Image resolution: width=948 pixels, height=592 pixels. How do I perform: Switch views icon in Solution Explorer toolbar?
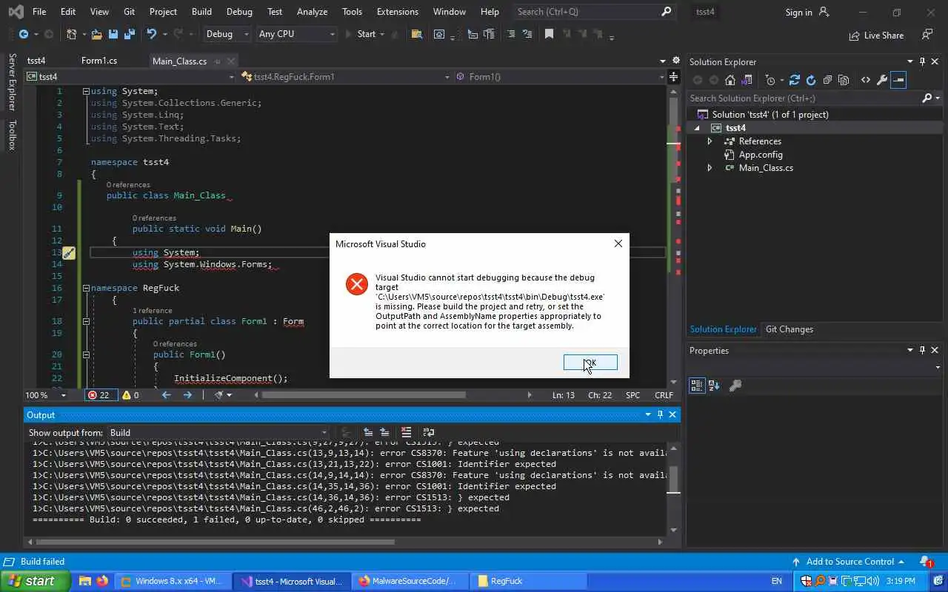(747, 80)
